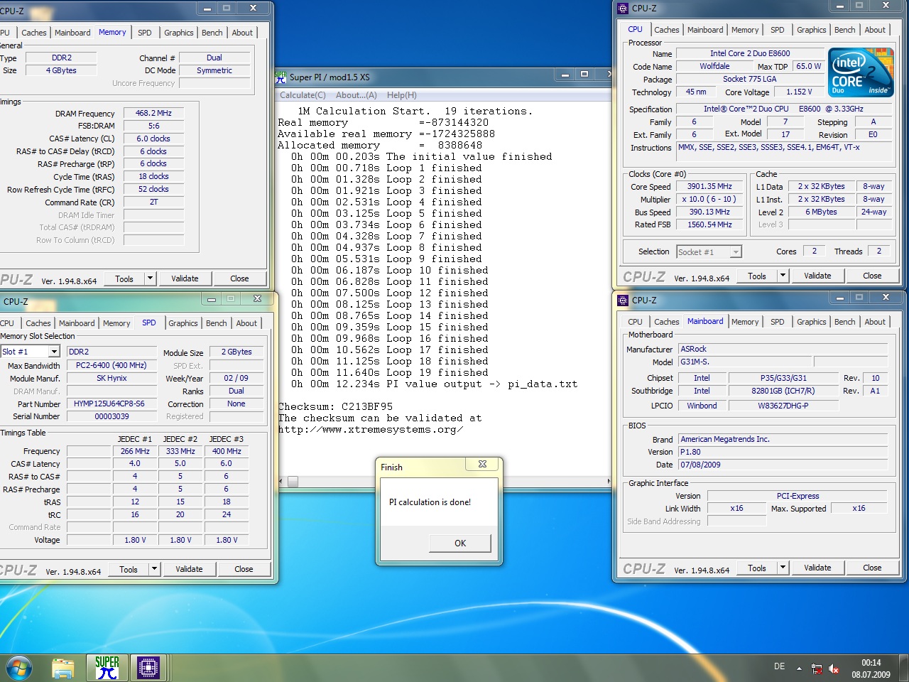Click volume muted tray icon
This screenshot has width=909, height=682.
pyautogui.click(x=834, y=669)
